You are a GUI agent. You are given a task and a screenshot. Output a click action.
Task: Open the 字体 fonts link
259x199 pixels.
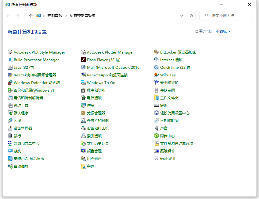[x=91, y=166]
